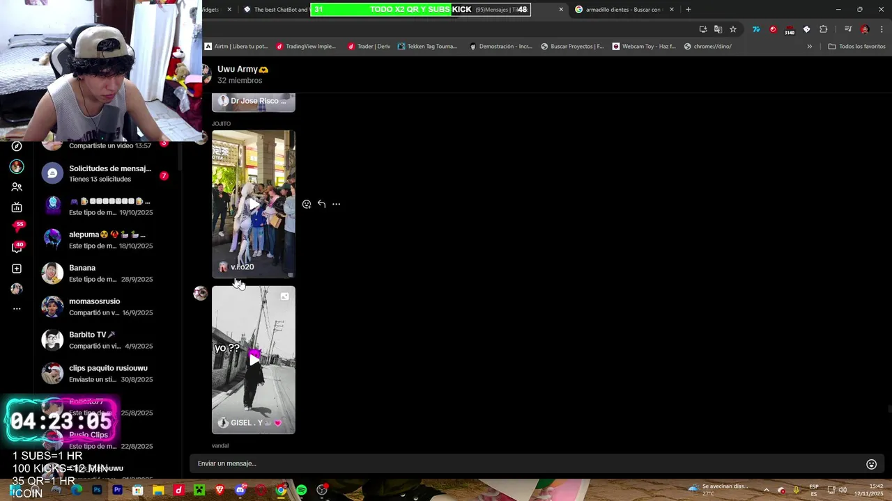Image resolution: width=892 pixels, height=501 pixels.
Task: Open Brave browser from the taskbar
Action: (x=220, y=491)
